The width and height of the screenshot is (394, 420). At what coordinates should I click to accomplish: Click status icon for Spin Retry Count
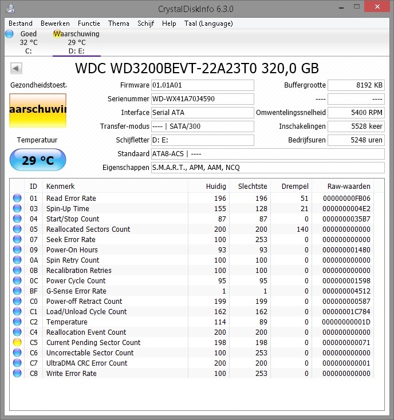pos(17,260)
